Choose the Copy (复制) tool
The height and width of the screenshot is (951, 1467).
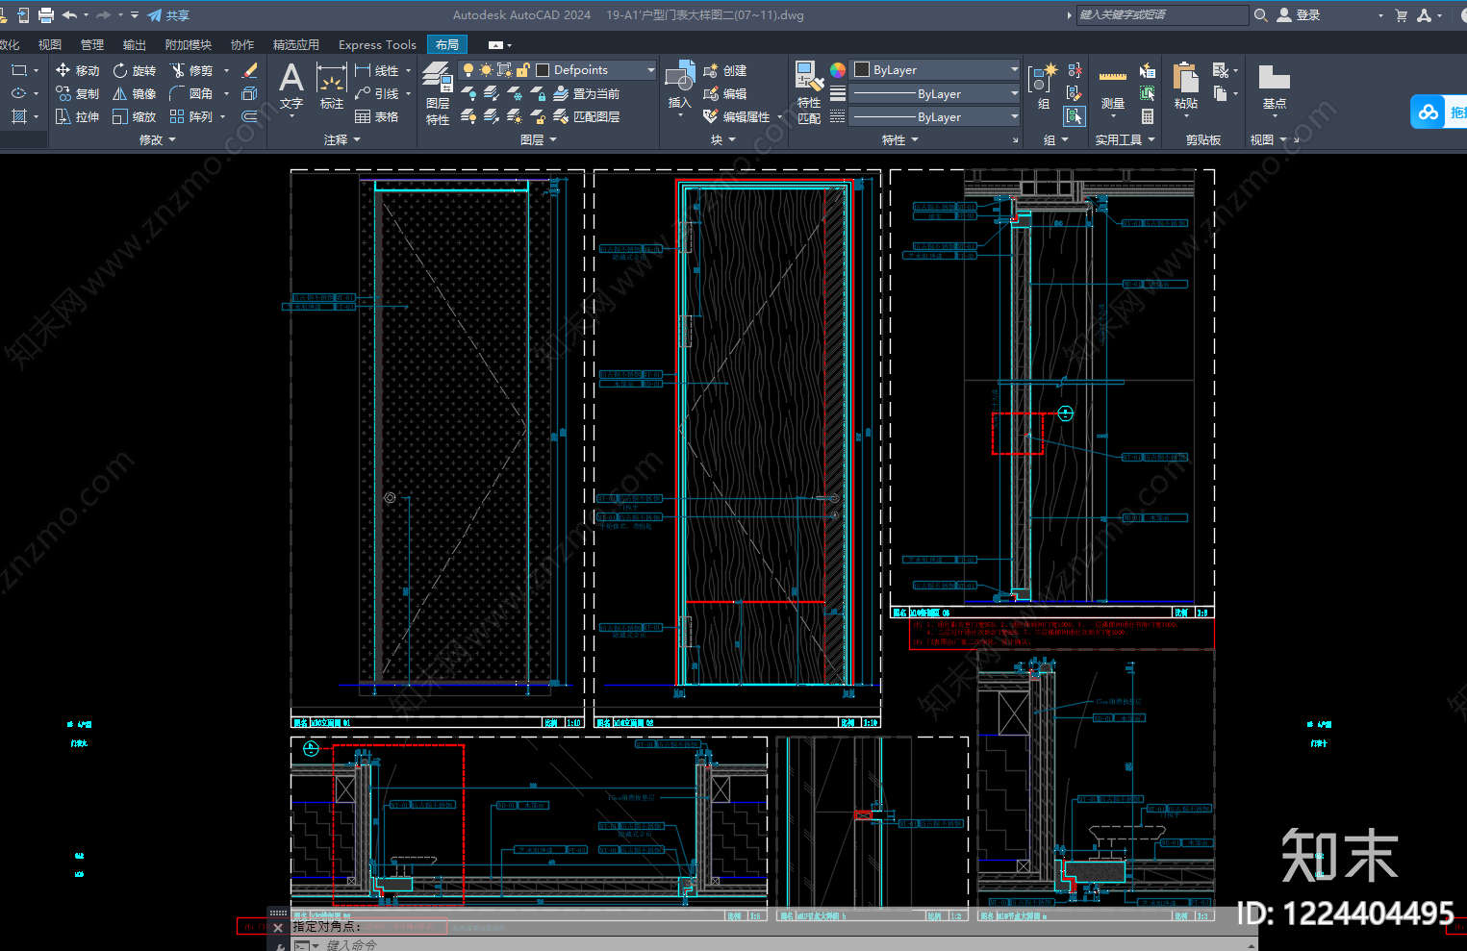point(77,93)
